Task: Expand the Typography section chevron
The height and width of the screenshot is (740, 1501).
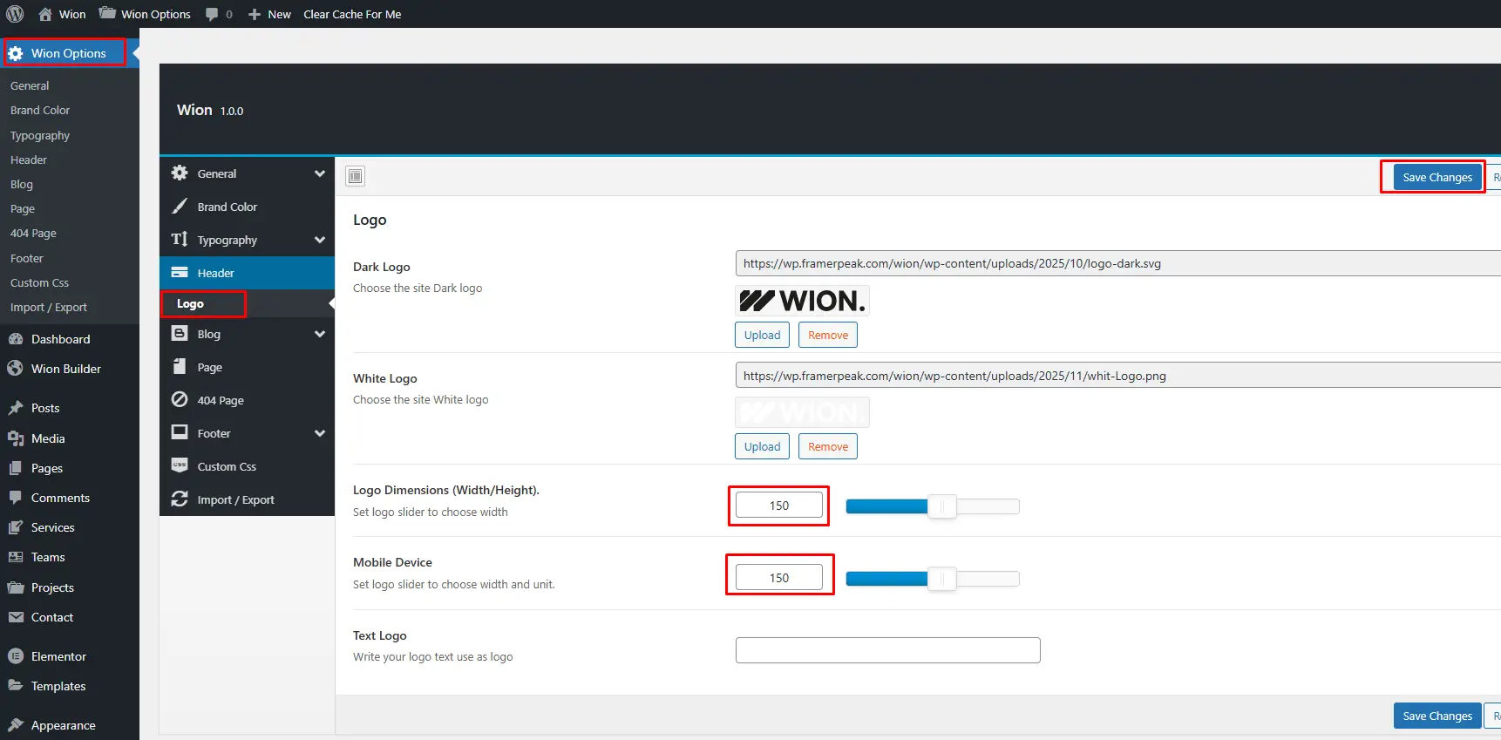Action: pos(320,240)
